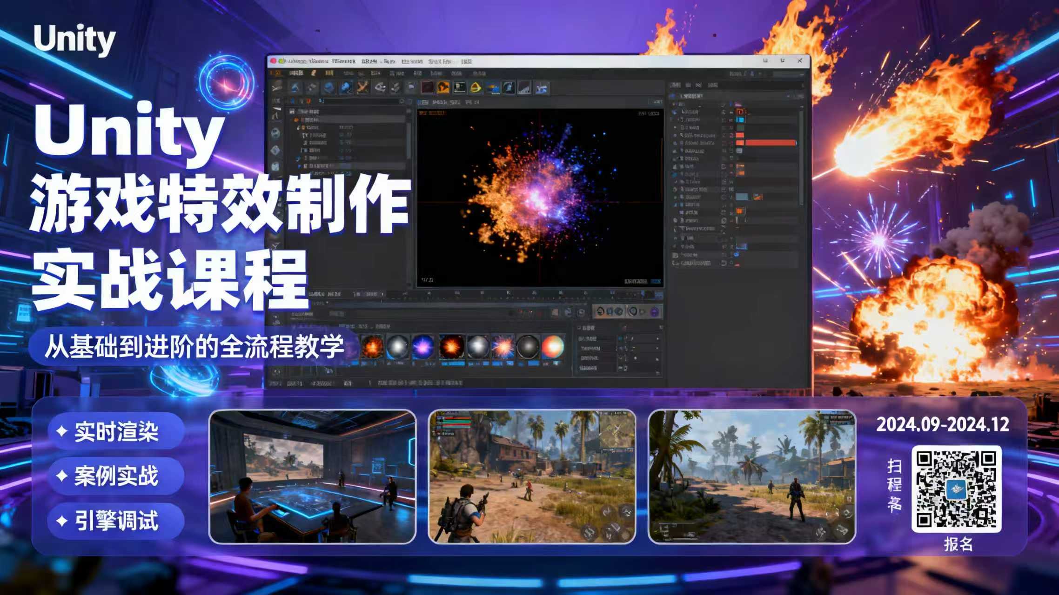Screen dimensions: 1059x595
Task: Switch to the rightmost tab above the layer panel
Action: pyautogui.click(x=712, y=85)
